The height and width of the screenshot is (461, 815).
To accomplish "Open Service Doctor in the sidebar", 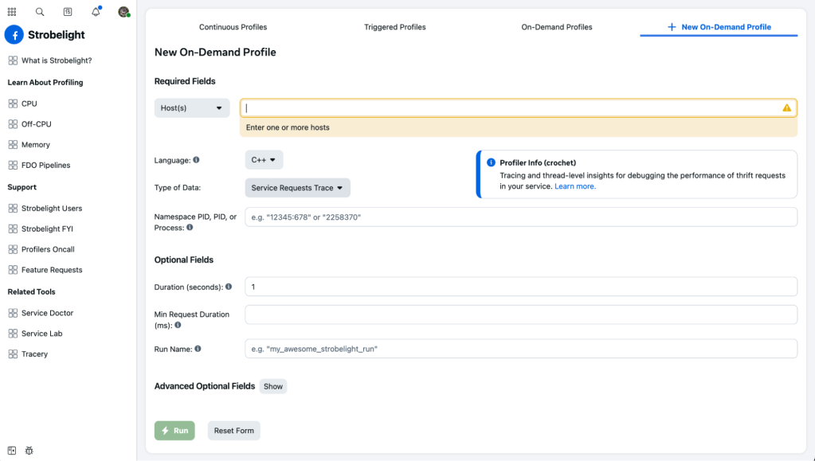I will [47, 313].
